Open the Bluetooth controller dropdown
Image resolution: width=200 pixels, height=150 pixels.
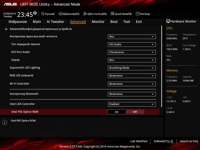click(x=132, y=94)
